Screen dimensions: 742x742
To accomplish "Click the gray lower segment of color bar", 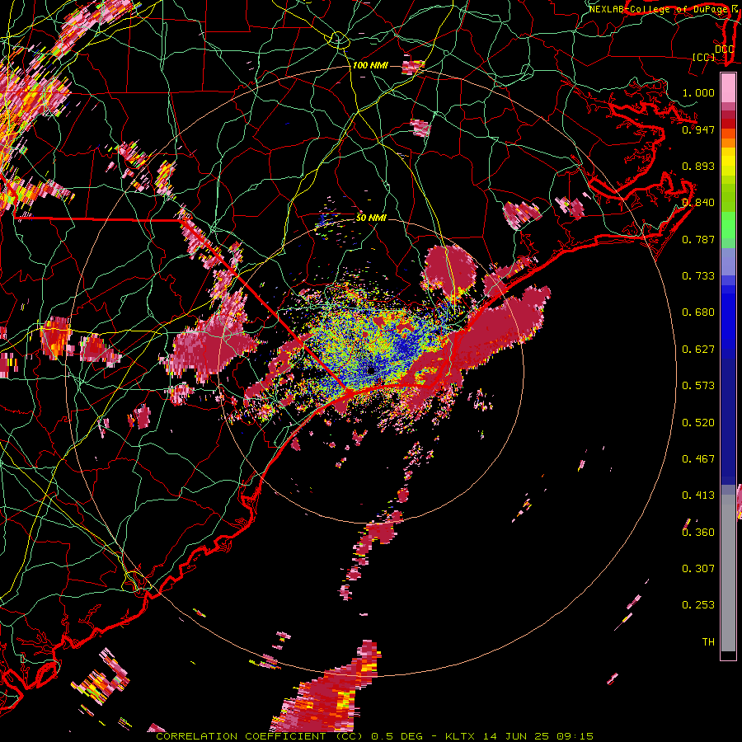I will [x=728, y=573].
